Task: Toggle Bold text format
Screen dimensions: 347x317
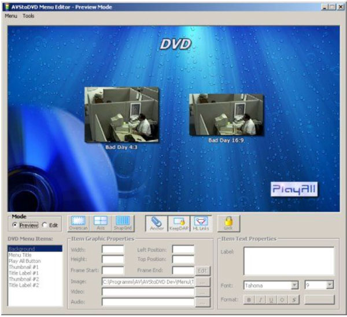Action: tap(249, 300)
